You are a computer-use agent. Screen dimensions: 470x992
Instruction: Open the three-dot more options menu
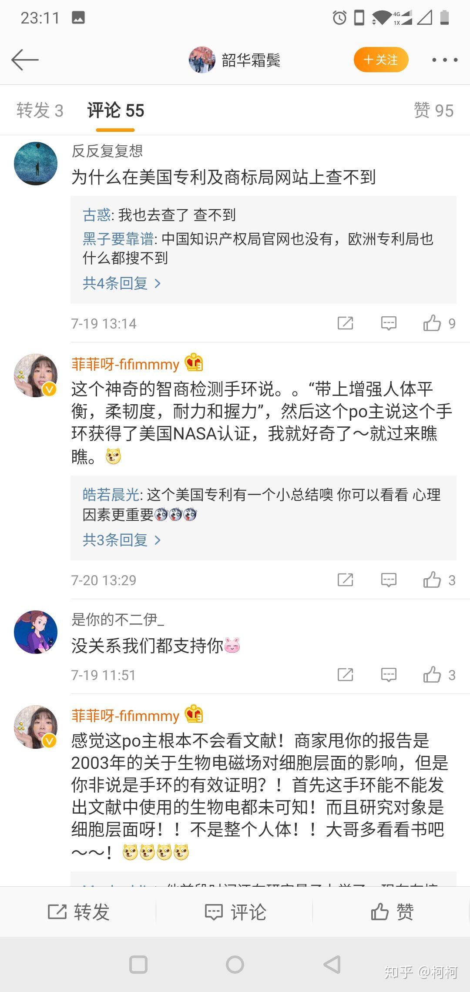444,60
